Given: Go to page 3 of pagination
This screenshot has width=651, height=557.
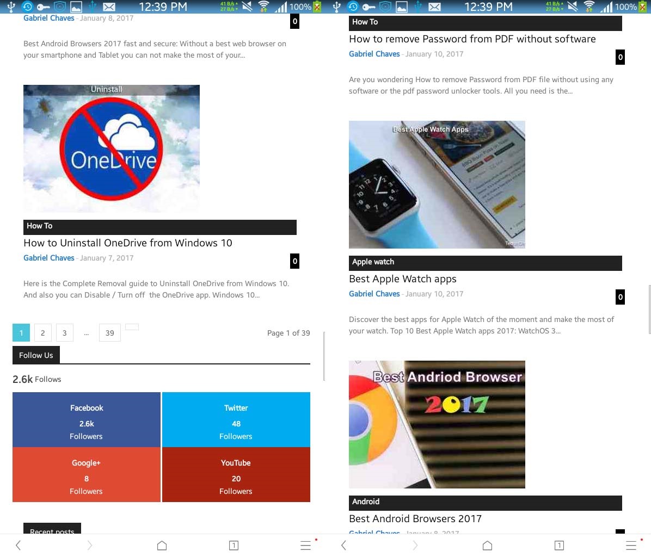Looking at the screenshot, I should point(64,333).
